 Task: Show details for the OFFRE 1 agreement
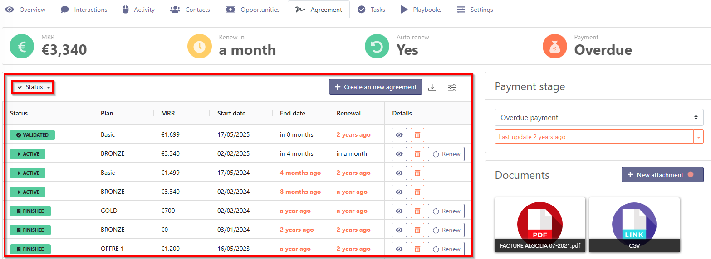click(399, 249)
